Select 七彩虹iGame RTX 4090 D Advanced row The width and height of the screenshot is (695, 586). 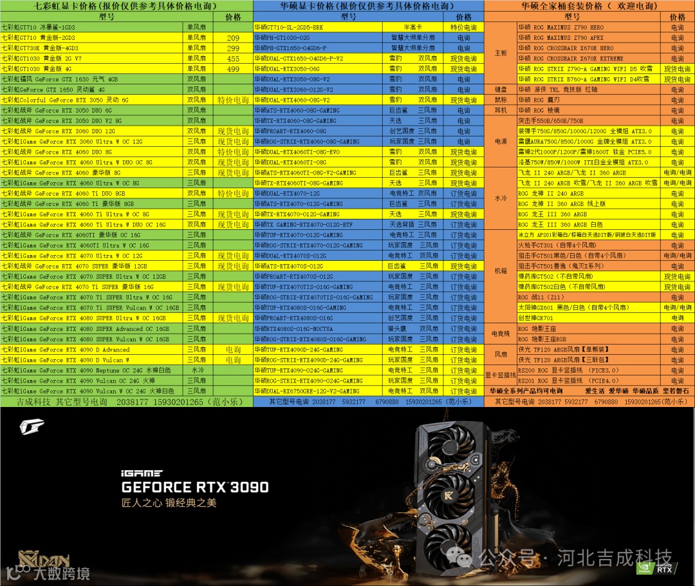[126, 350]
